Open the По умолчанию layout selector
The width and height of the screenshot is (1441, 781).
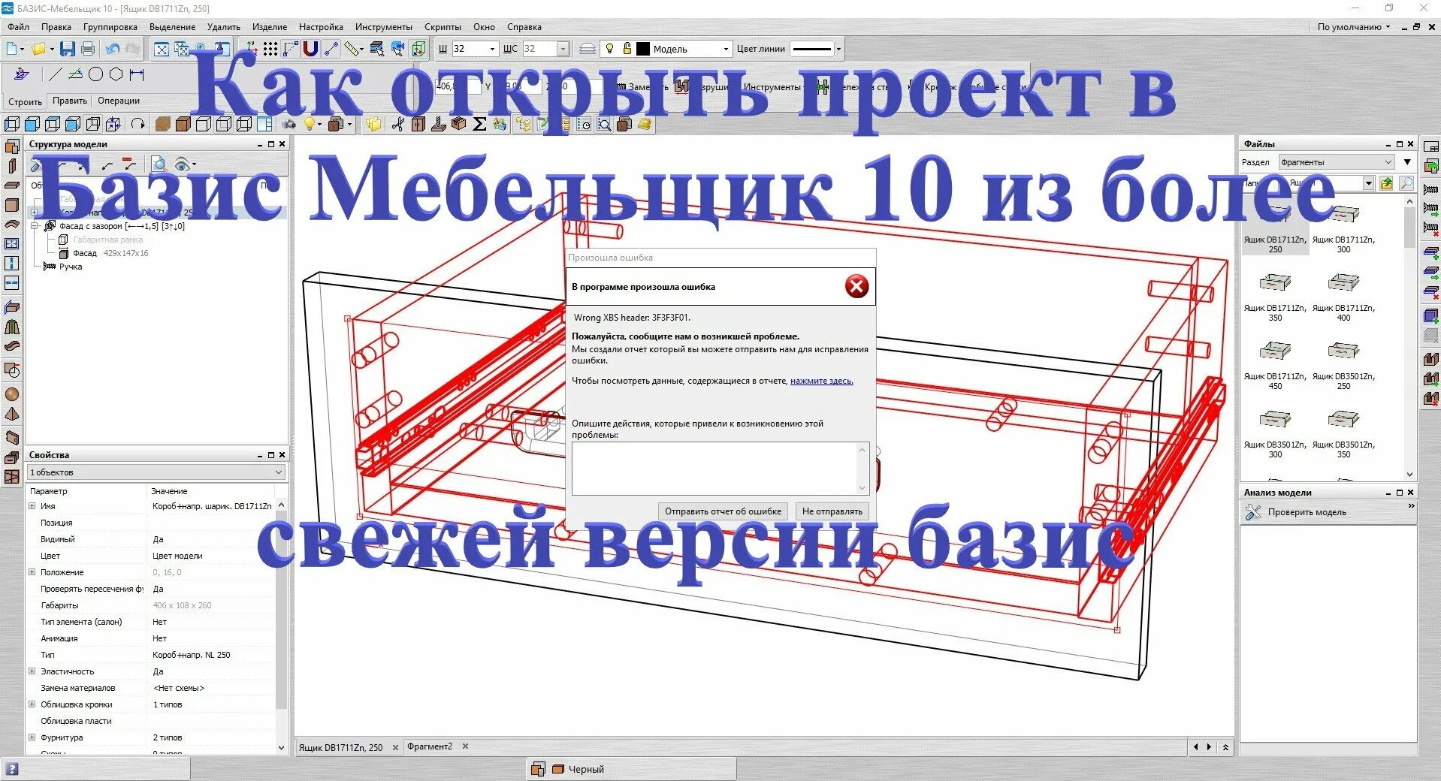(1353, 27)
